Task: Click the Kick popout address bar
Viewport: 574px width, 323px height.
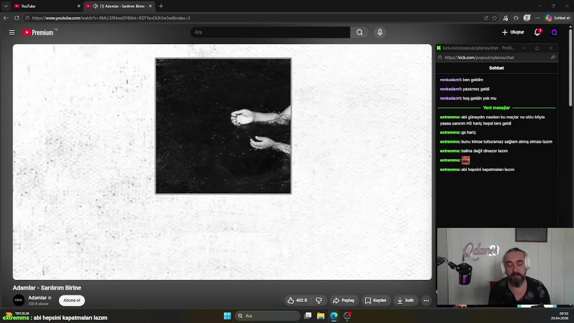Action: [x=479, y=57]
